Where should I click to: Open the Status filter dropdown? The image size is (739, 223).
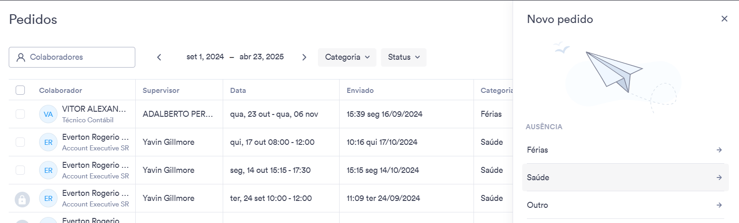point(404,57)
